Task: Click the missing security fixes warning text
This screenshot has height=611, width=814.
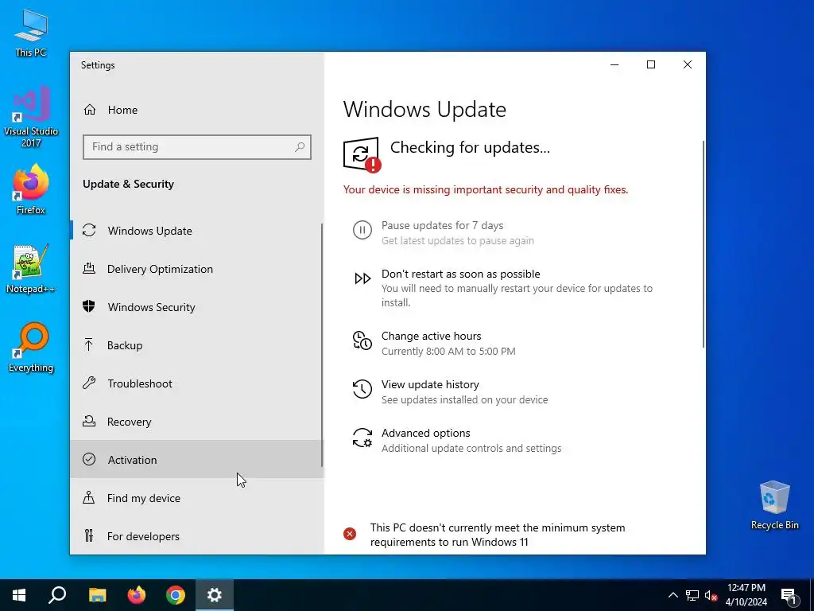Action: (x=486, y=189)
